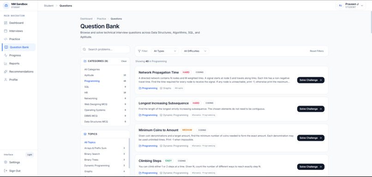Click the filter funnel icon
The width and height of the screenshot is (372, 177).
click(139, 51)
